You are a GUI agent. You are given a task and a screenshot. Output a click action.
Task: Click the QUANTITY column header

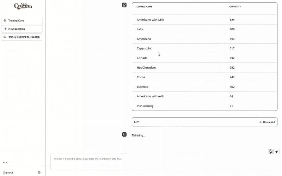(235, 7)
